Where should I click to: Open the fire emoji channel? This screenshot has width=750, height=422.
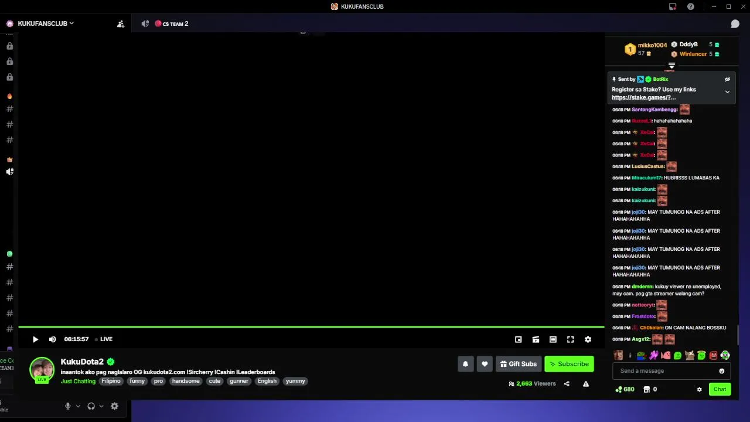[9, 96]
